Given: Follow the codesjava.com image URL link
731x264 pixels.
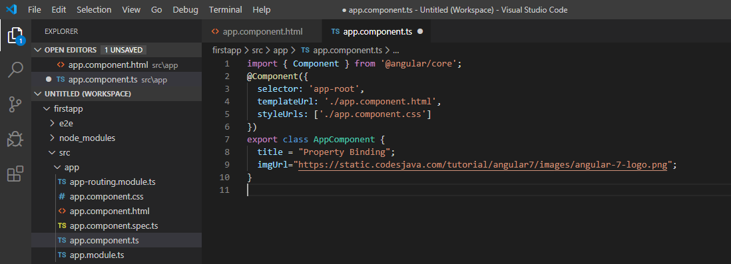Looking at the screenshot, I should 483,164.
